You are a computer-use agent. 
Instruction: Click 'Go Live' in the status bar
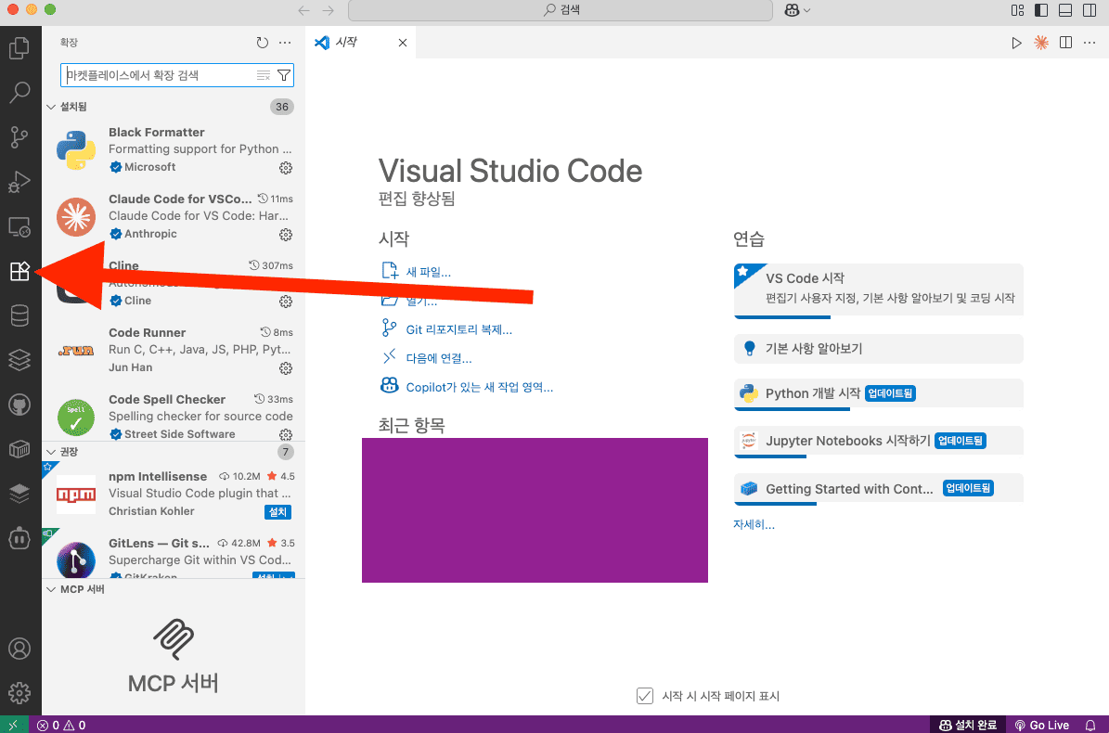click(1042, 726)
